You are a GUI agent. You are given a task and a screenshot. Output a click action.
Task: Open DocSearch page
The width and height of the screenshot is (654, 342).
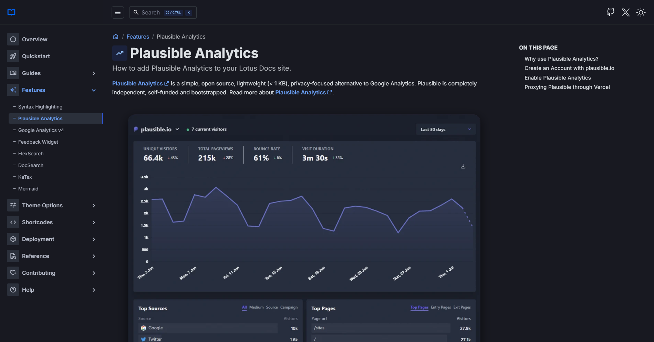pos(31,165)
